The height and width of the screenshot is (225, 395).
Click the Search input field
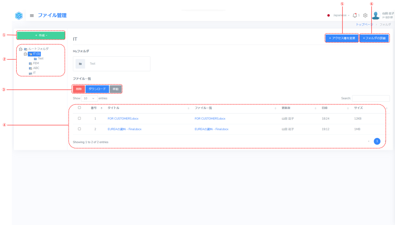371,98
